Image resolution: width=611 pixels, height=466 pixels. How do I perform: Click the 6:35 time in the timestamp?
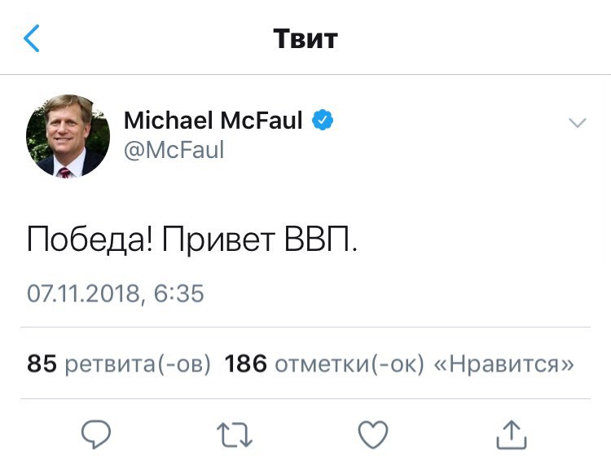[x=178, y=293]
